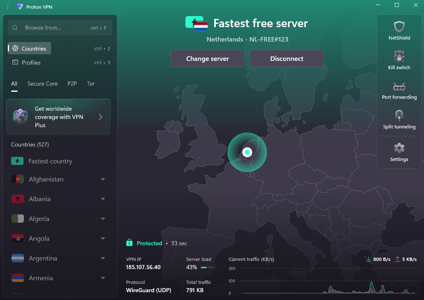Image resolution: width=424 pixels, height=300 pixels.
Task: Click the Browse from search field
Action: 60,28
